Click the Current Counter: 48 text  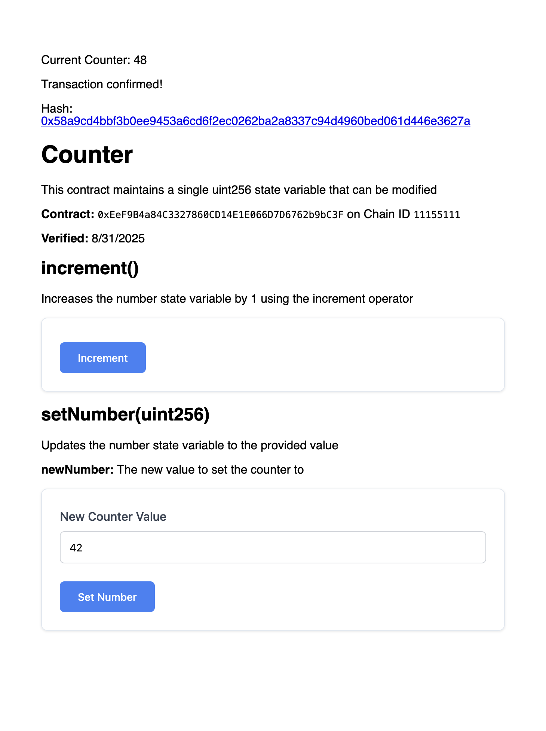click(x=94, y=60)
